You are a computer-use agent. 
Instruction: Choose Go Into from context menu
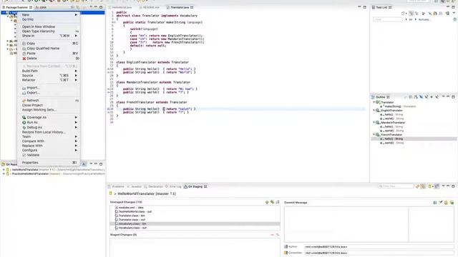pos(49,19)
